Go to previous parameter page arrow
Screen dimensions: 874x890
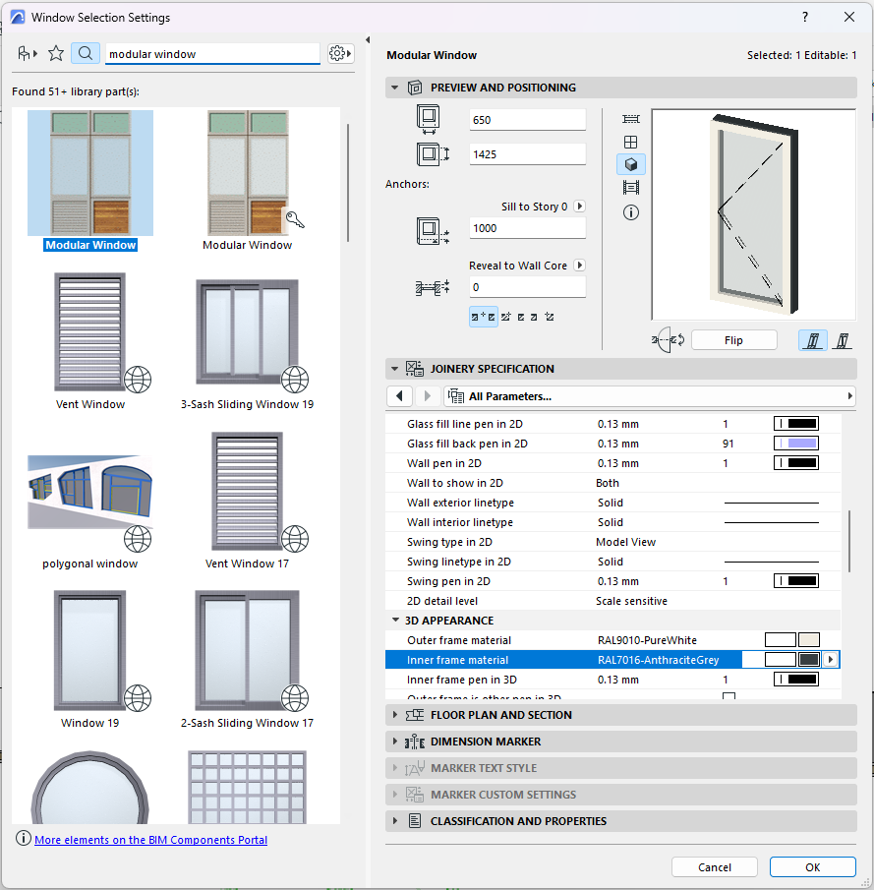click(x=399, y=395)
